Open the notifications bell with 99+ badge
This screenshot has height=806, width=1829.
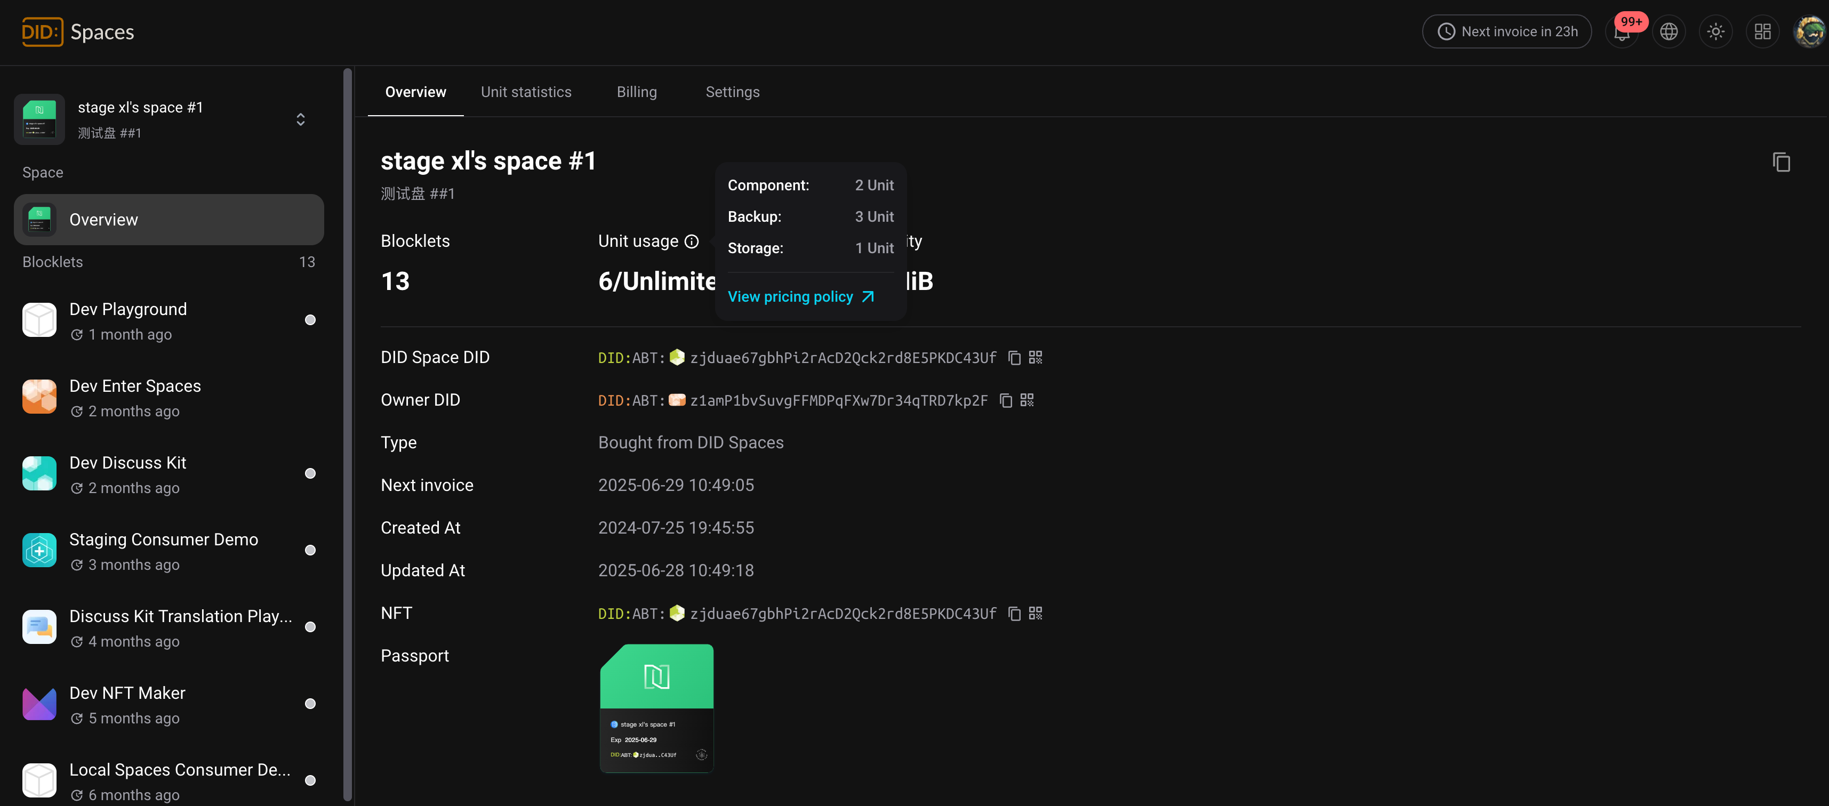[x=1622, y=32]
